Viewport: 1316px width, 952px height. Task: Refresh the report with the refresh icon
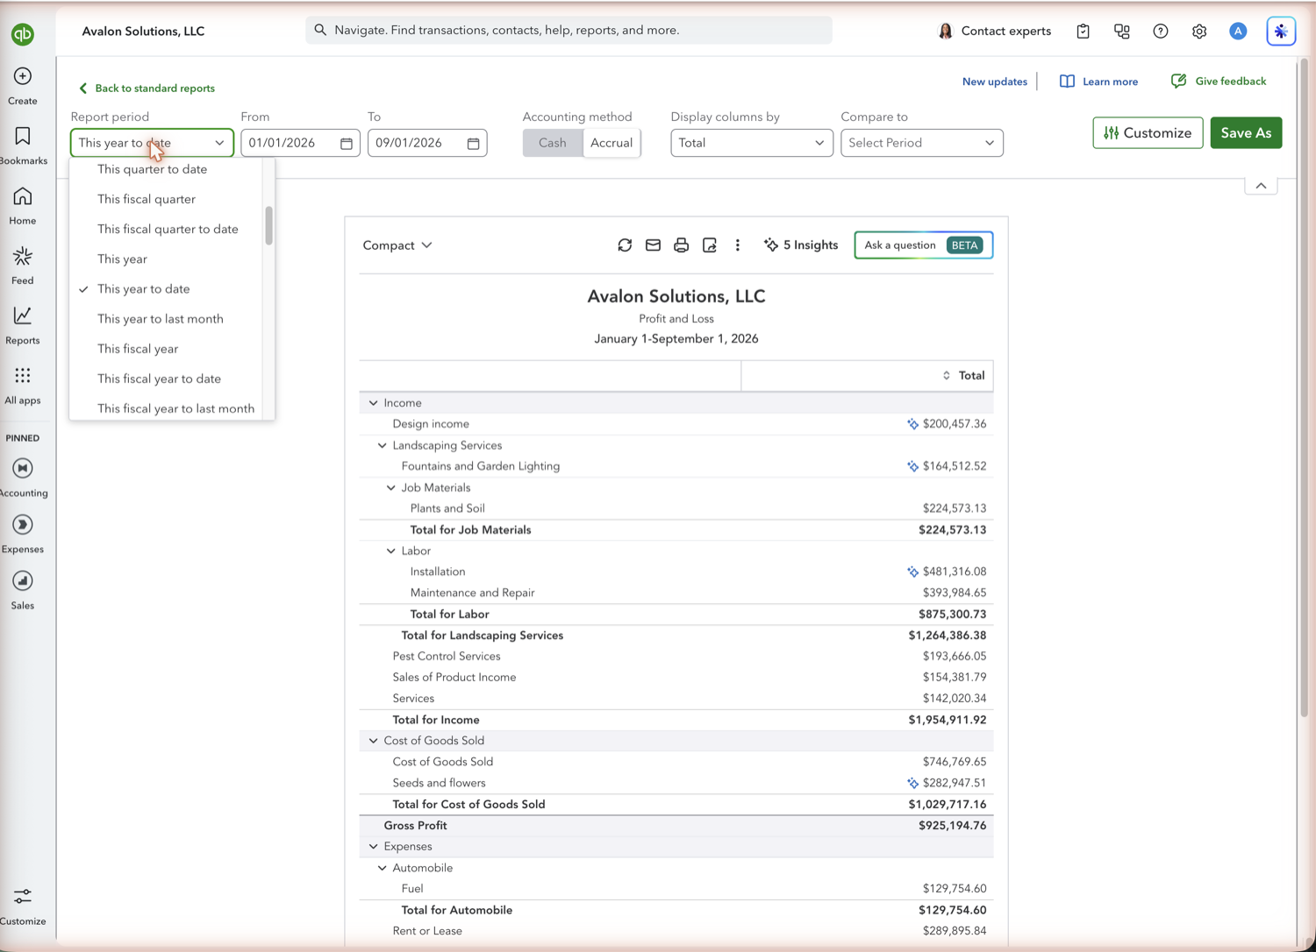(x=625, y=245)
